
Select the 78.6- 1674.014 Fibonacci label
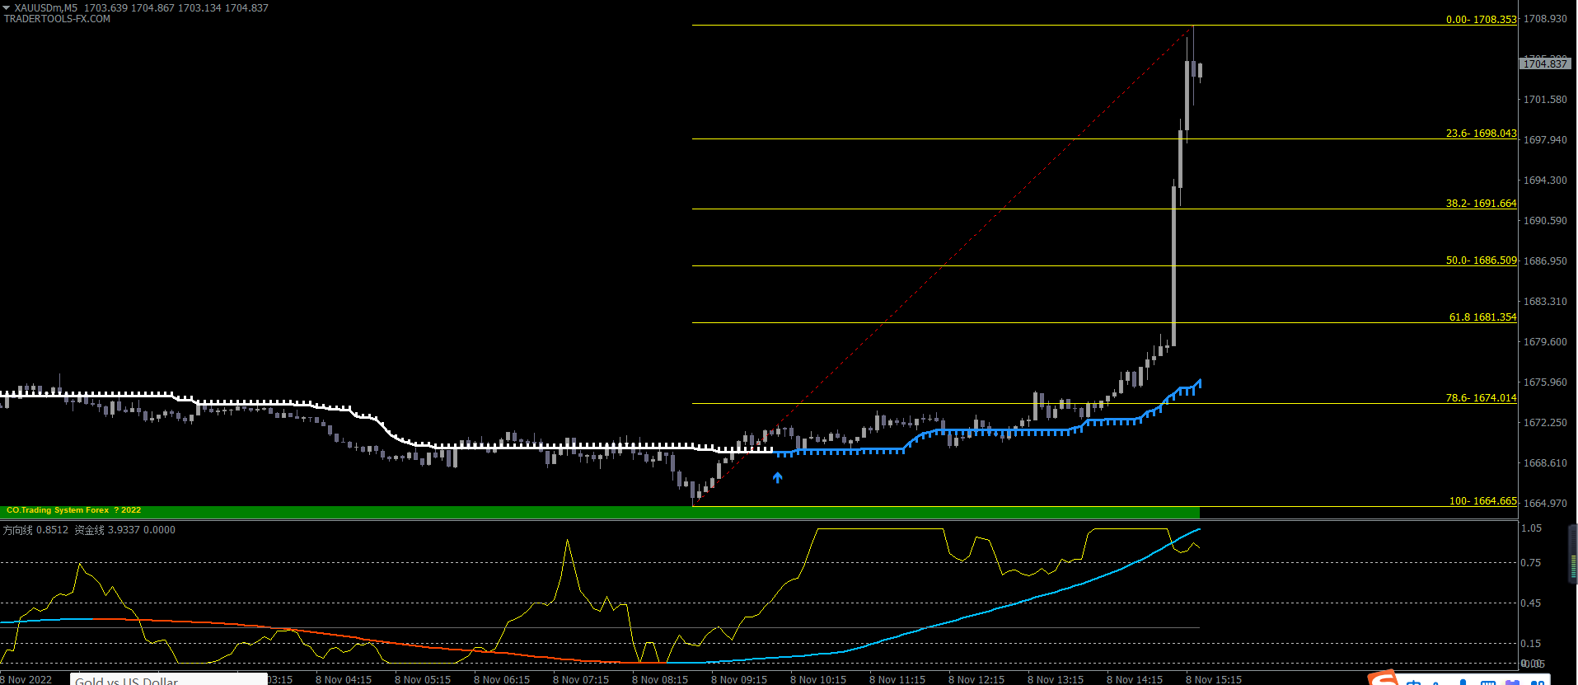point(1481,397)
